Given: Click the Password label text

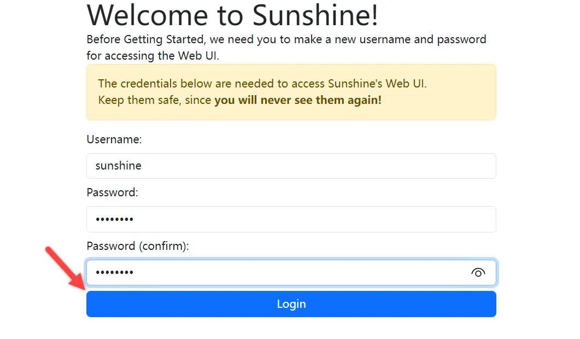Looking at the screenshot, I should point(112,192).
